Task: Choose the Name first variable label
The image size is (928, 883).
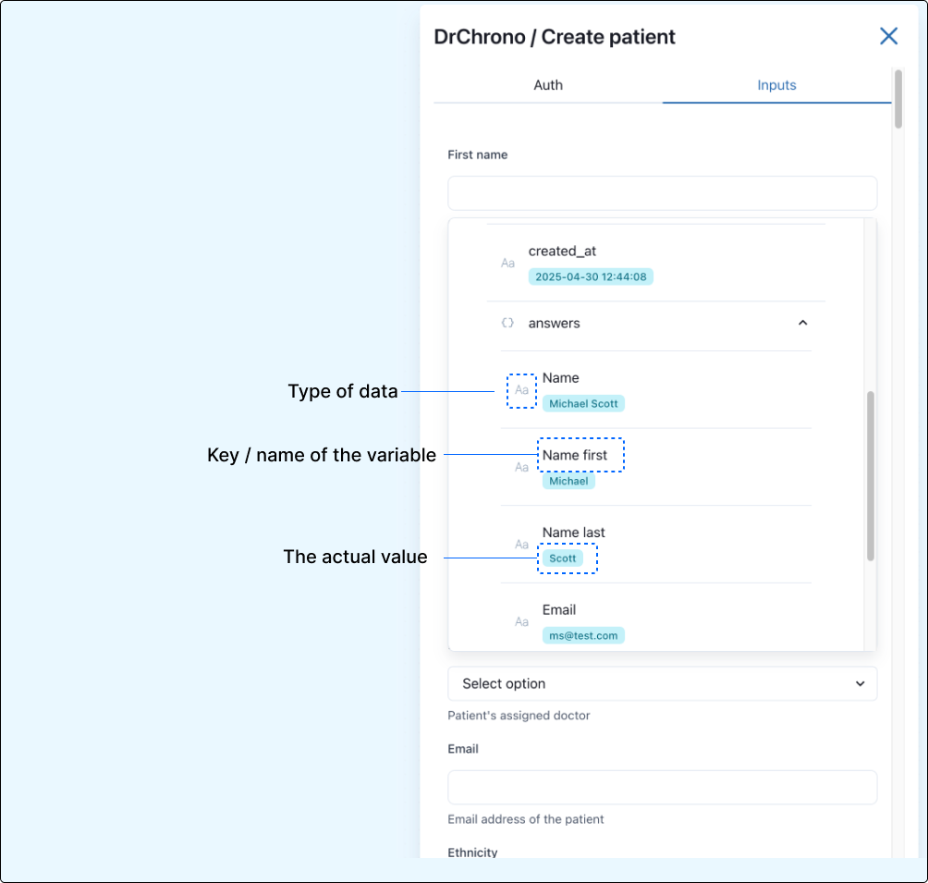Action: [x=575, y=455]
